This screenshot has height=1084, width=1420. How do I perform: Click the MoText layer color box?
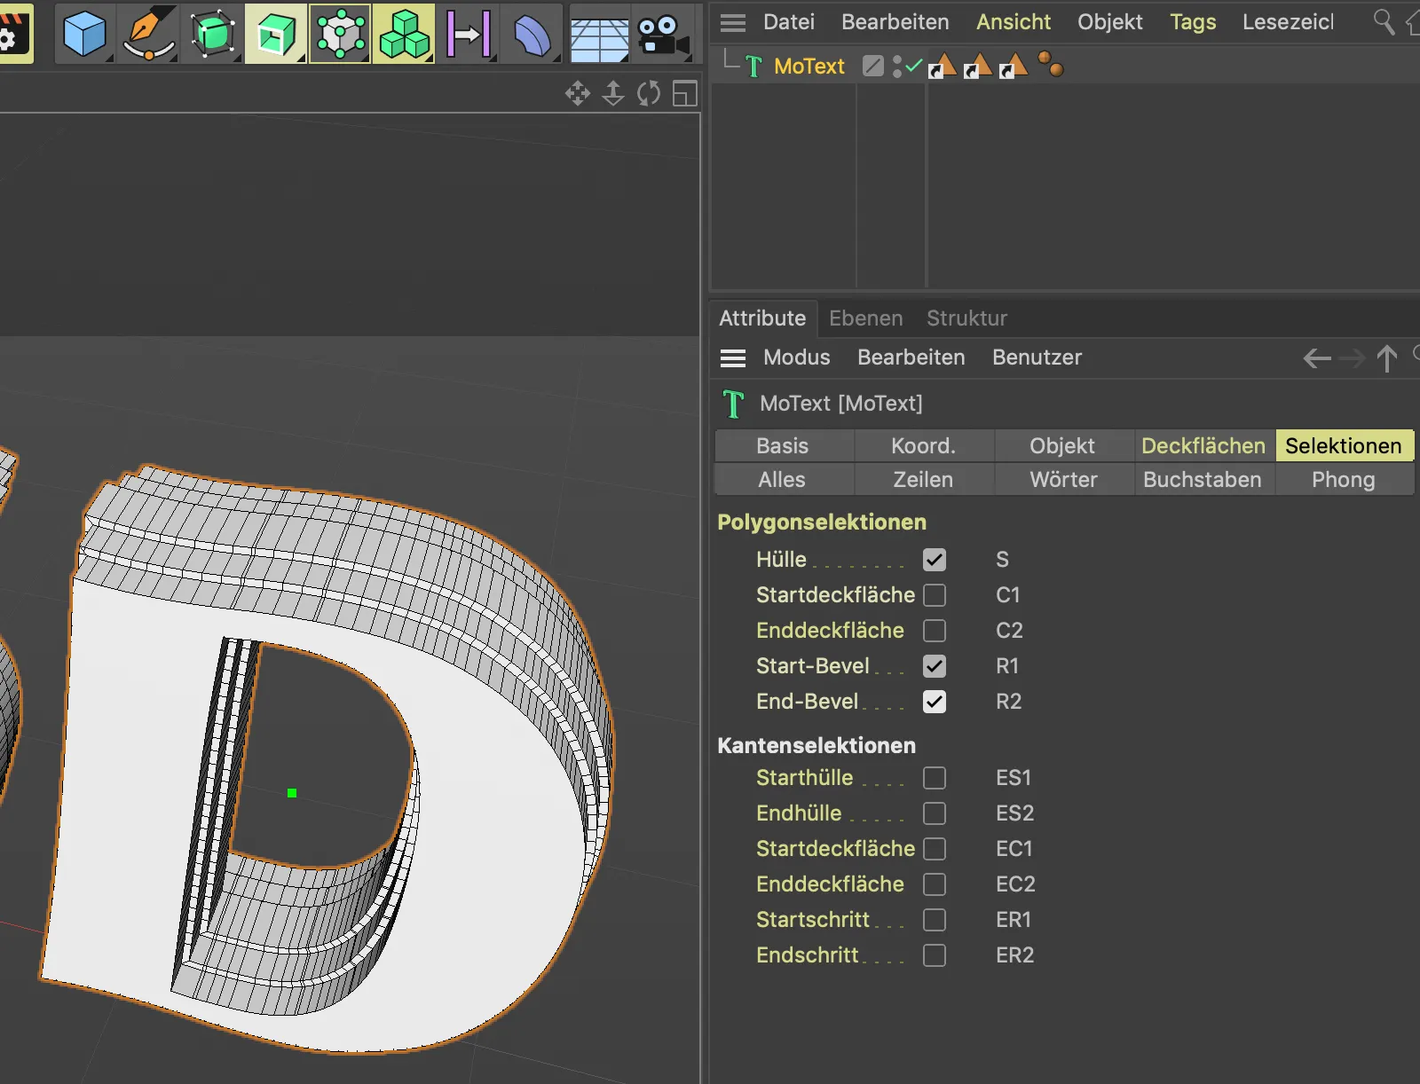click(873, 66)
